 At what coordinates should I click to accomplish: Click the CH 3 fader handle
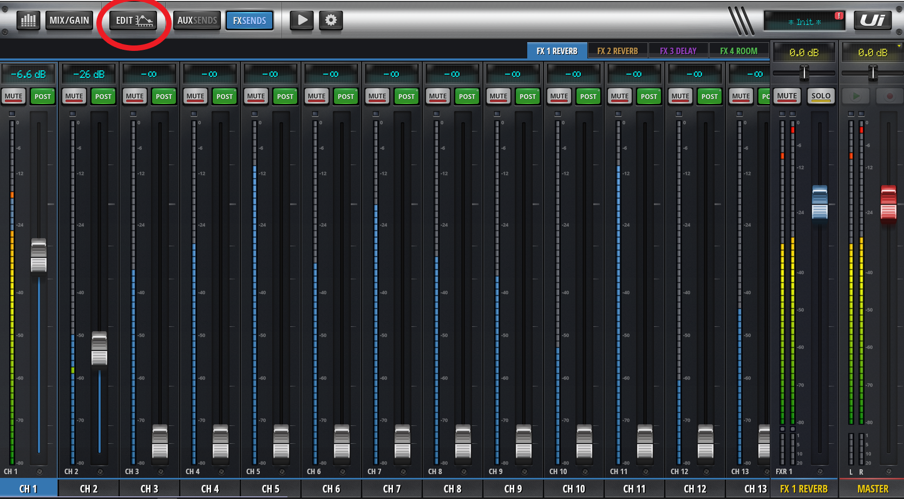coord(160,442)
